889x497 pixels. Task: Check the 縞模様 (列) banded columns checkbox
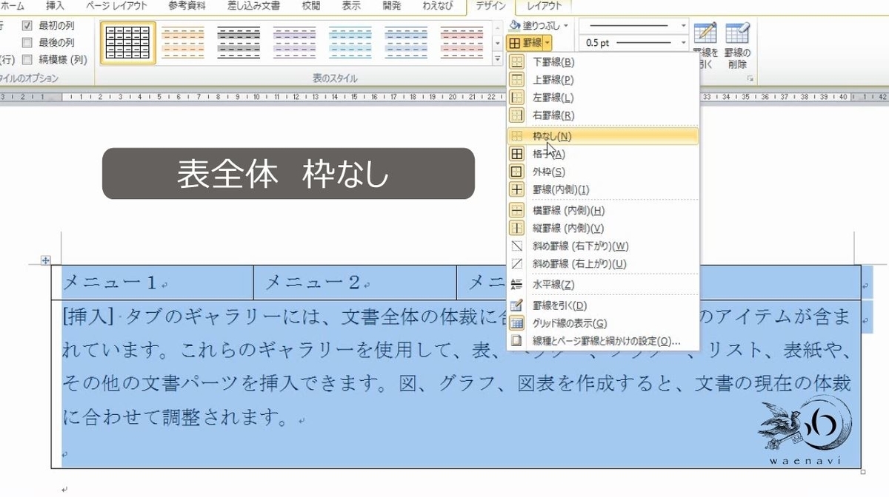click(27, 60)
